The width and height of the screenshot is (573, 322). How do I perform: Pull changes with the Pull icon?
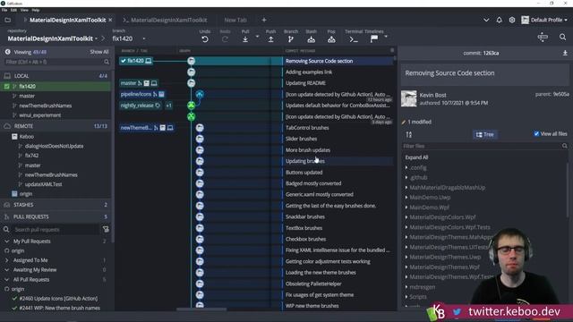click(245, 39)
